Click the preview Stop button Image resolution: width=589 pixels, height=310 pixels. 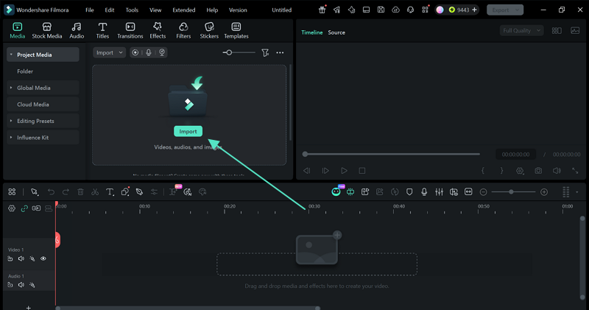click(362, 171)
